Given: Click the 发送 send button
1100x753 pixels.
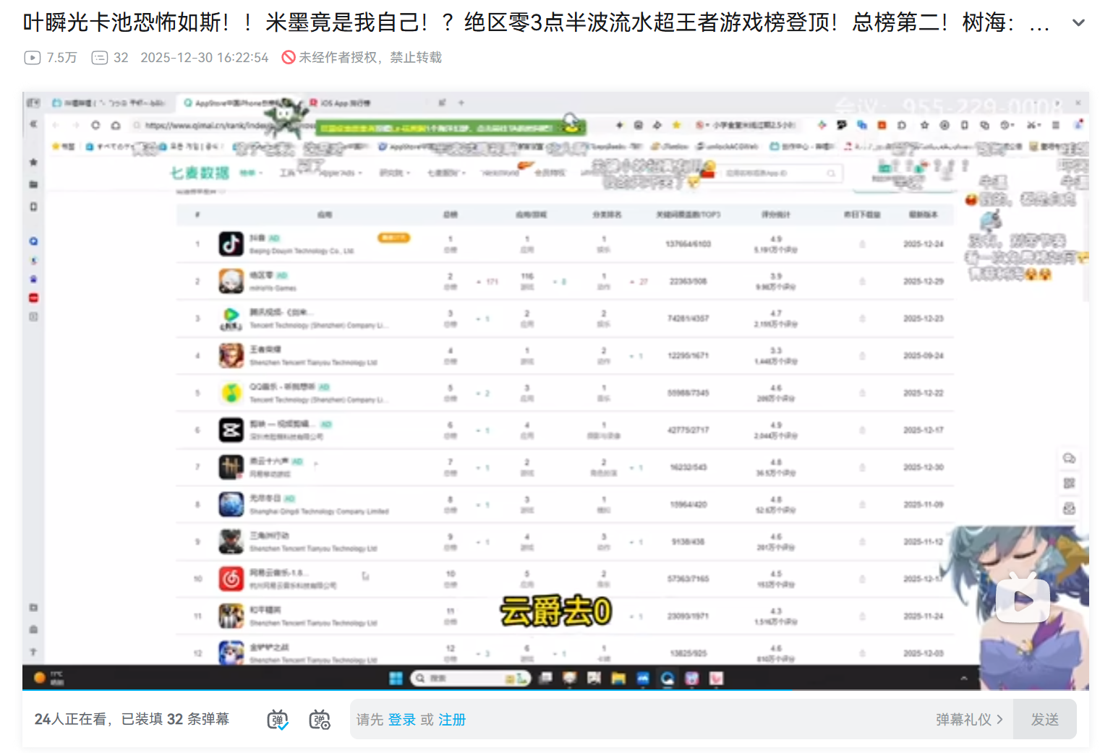Looking at the screenshot, I should point(1045,720).
